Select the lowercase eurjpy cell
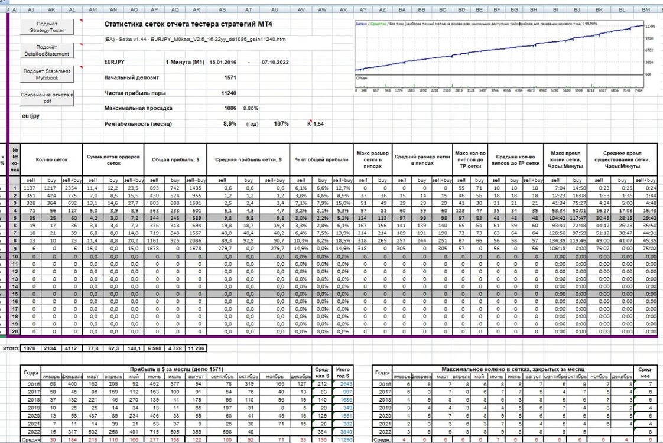This screenshot has width=663, height=443. [31, 115]
